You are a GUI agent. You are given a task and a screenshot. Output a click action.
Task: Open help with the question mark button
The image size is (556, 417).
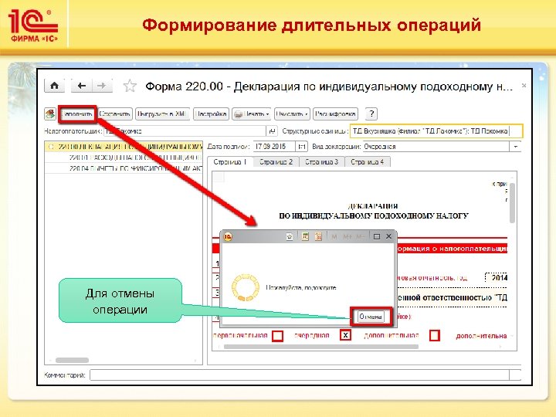click(x=371, y=114)
